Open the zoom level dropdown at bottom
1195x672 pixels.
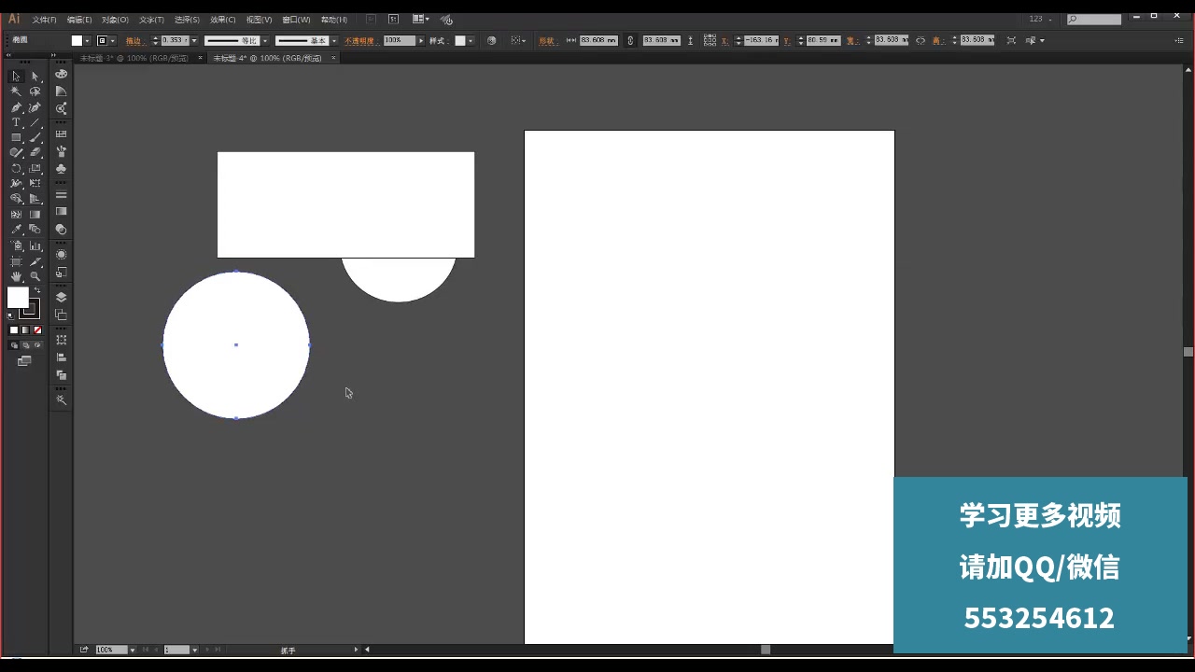(x=132, y=650)
